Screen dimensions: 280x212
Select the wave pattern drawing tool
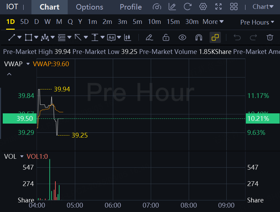coord(45,38)
